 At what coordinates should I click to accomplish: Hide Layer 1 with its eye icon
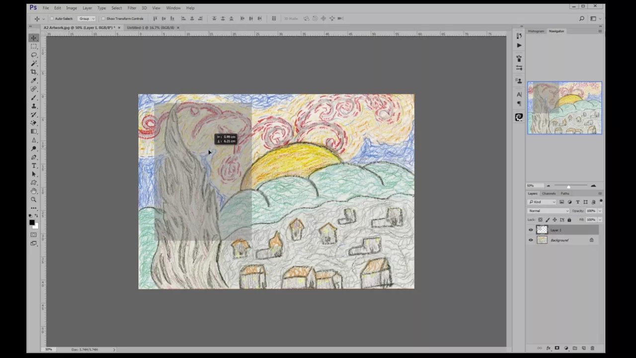click(x=531, y=230)
